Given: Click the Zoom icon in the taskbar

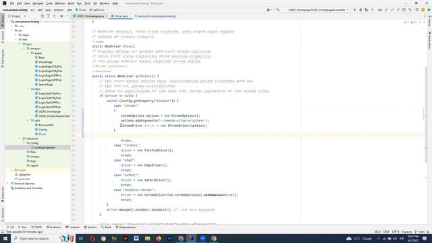Looking at the screenshot, I should 202,238.
